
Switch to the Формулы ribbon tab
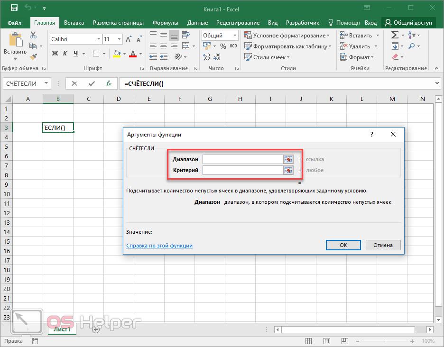coord(165,23)
